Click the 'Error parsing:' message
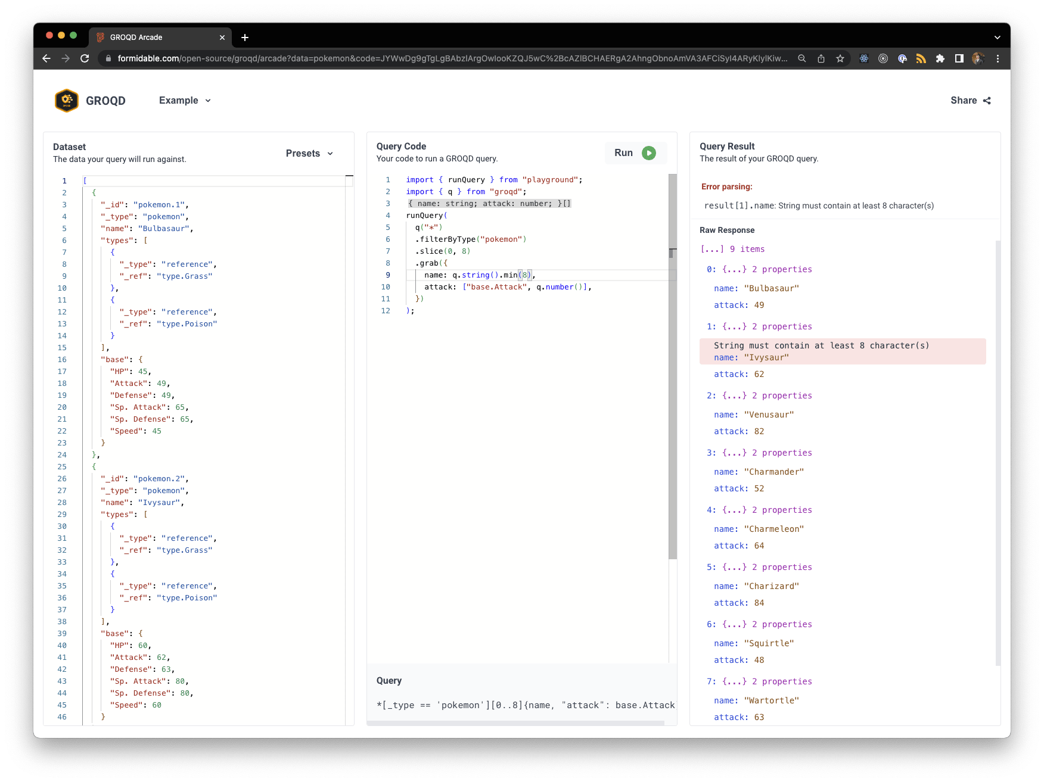This screenshot has width=1044, height=782. [727, 187]
